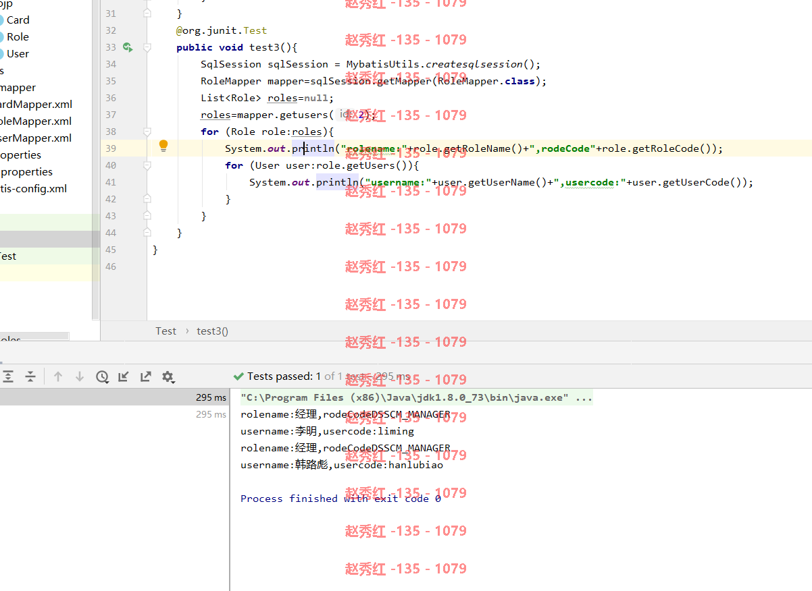812x591 pixels.
Task: Select the top 295 ms test result row
Action: 115,397
